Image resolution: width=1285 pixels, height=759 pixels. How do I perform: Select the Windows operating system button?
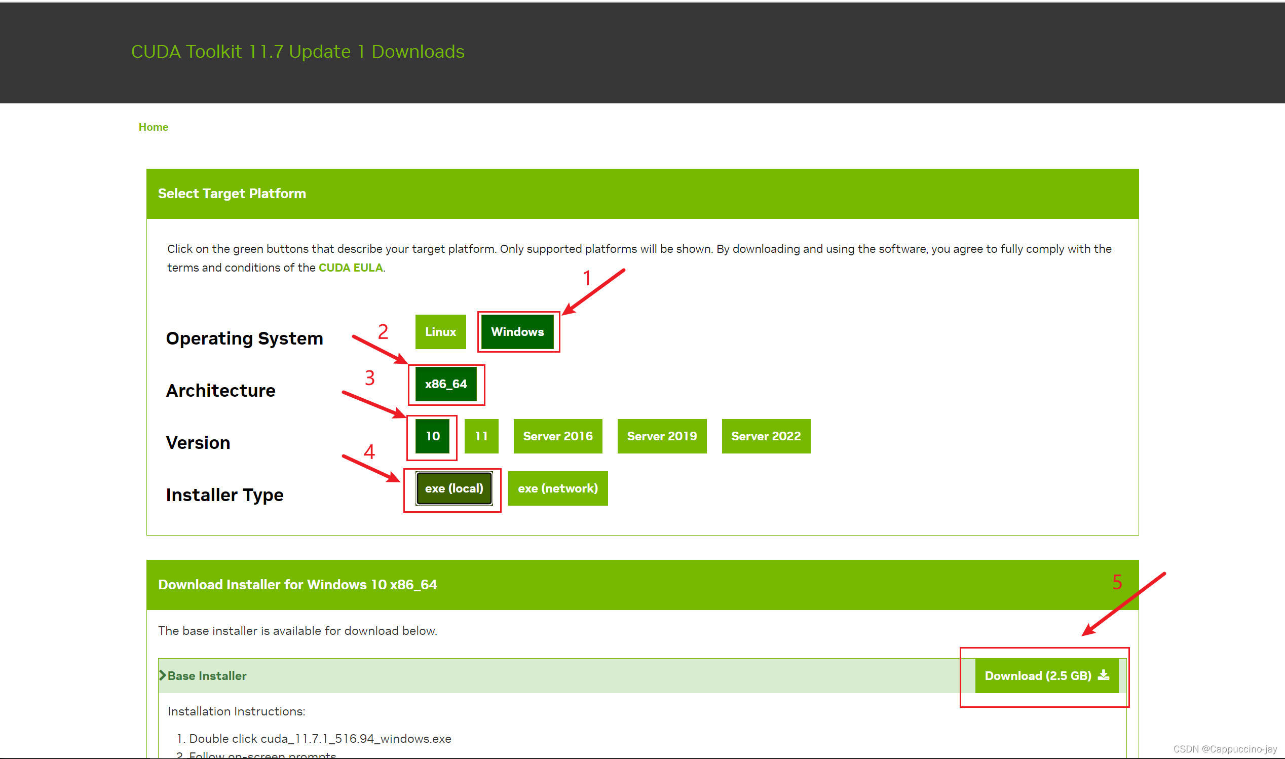point(517,332)
